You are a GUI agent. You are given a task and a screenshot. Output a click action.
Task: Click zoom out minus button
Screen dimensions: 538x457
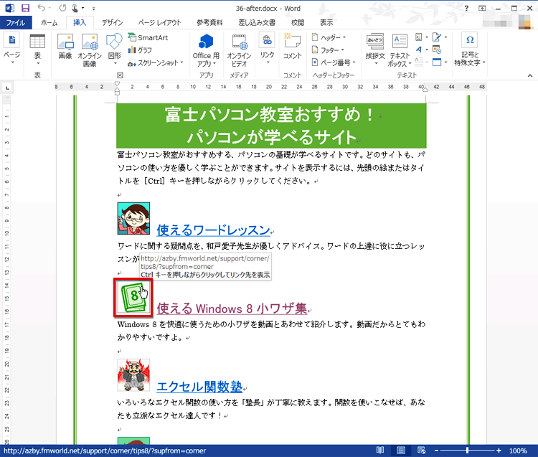436,451
